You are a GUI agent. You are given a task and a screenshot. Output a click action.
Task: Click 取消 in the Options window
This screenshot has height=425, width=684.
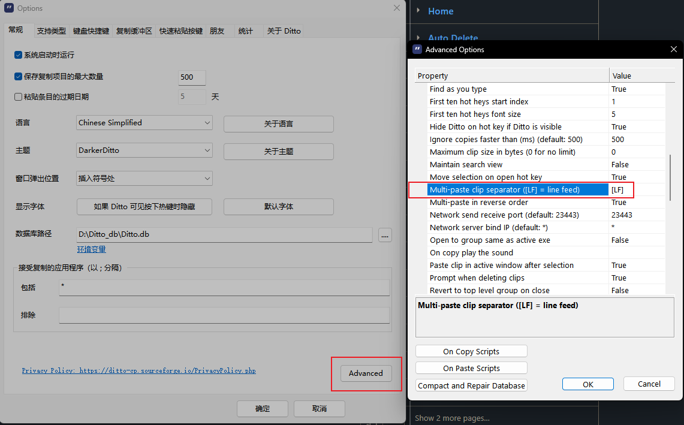pos(320,409)
